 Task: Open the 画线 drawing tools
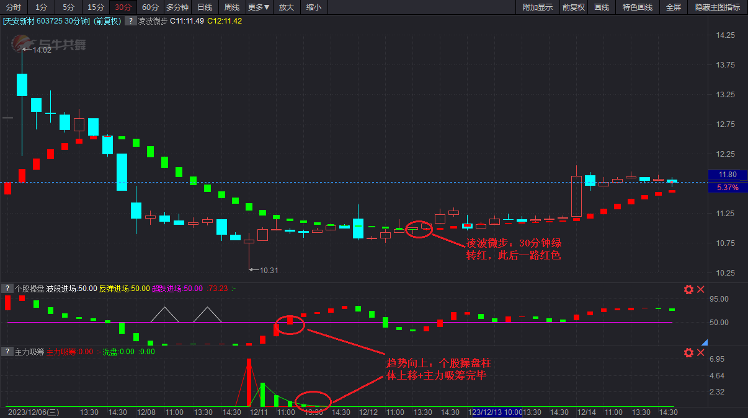602,7
